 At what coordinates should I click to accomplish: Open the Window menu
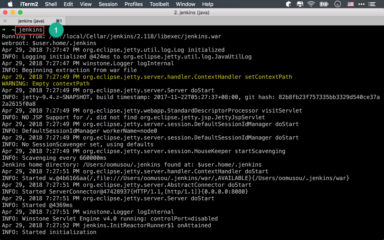point(185,4)
